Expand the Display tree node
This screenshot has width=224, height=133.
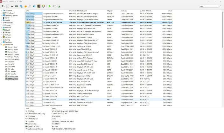pos(1,20)
